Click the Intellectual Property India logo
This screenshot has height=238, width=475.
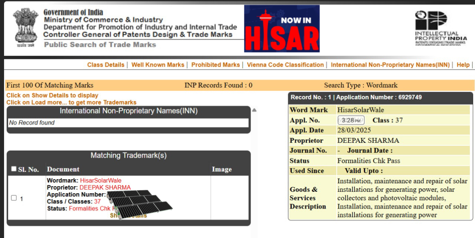tap(441, 28)
